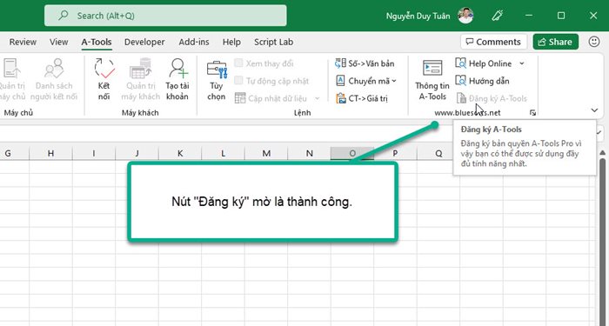
Task: Click the pen coming-soon icon in title bar
Action: point(497,16)
